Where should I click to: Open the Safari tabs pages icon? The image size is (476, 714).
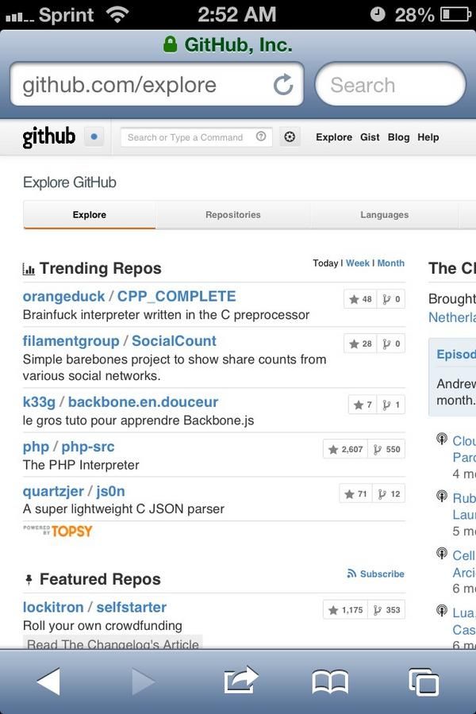(x=424, y=681)
